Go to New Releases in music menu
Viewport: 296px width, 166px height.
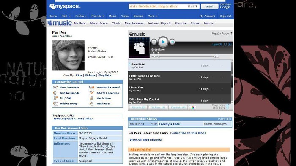point(134,23)
